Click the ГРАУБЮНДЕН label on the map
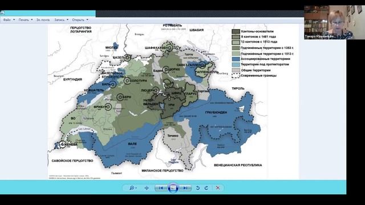 pos(216,113)
